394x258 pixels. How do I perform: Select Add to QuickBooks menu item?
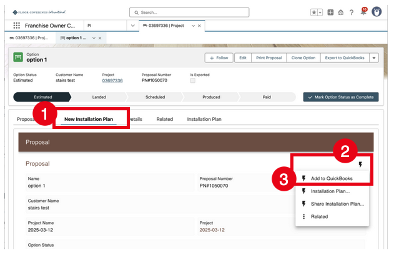pyautogui.click(x=332, y=178)
